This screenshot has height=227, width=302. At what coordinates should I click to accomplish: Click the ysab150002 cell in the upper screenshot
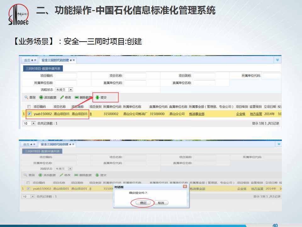(43, 114)
